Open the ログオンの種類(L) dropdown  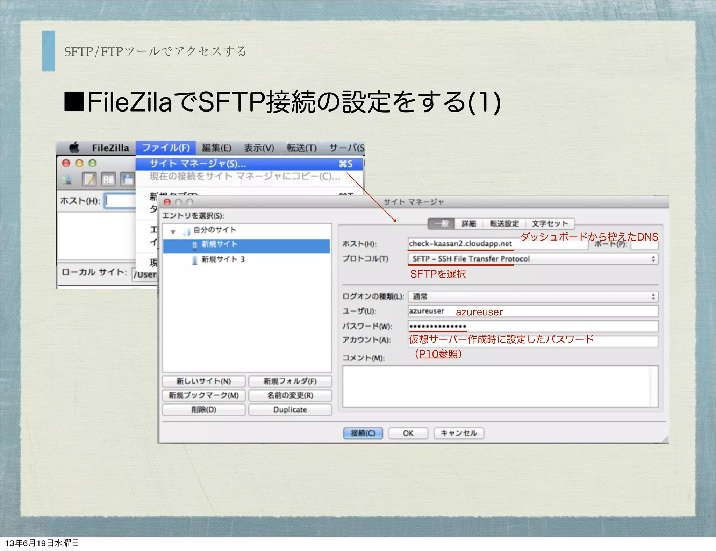point(533,296)
